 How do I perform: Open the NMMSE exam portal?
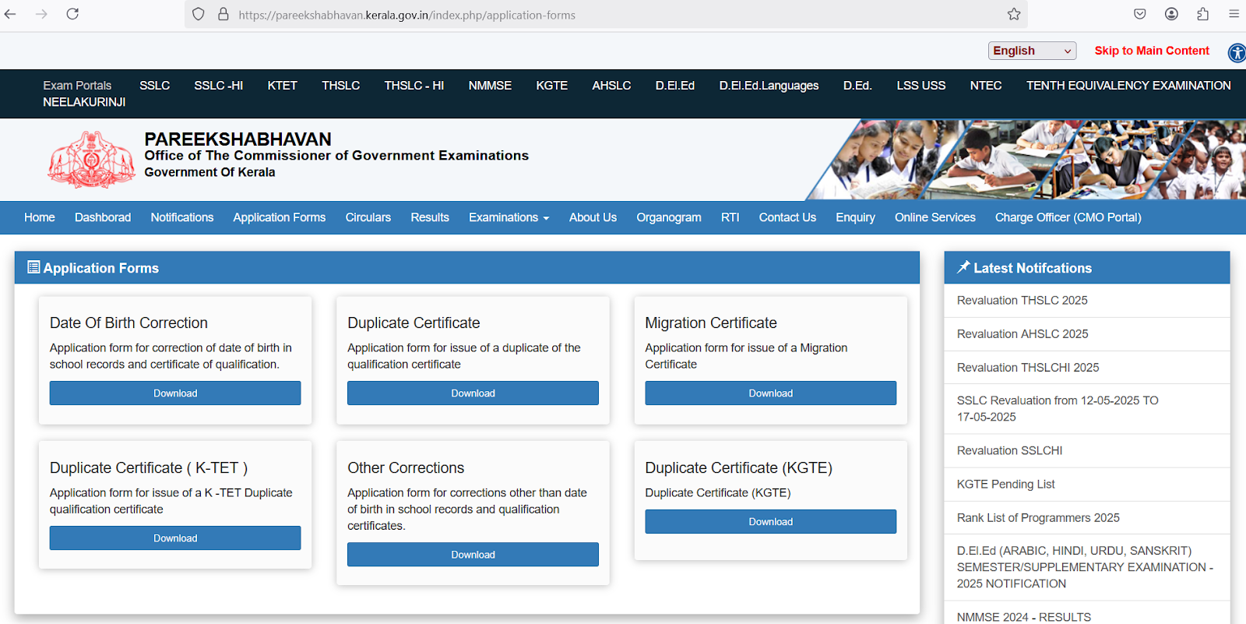[x=490, y=86]
